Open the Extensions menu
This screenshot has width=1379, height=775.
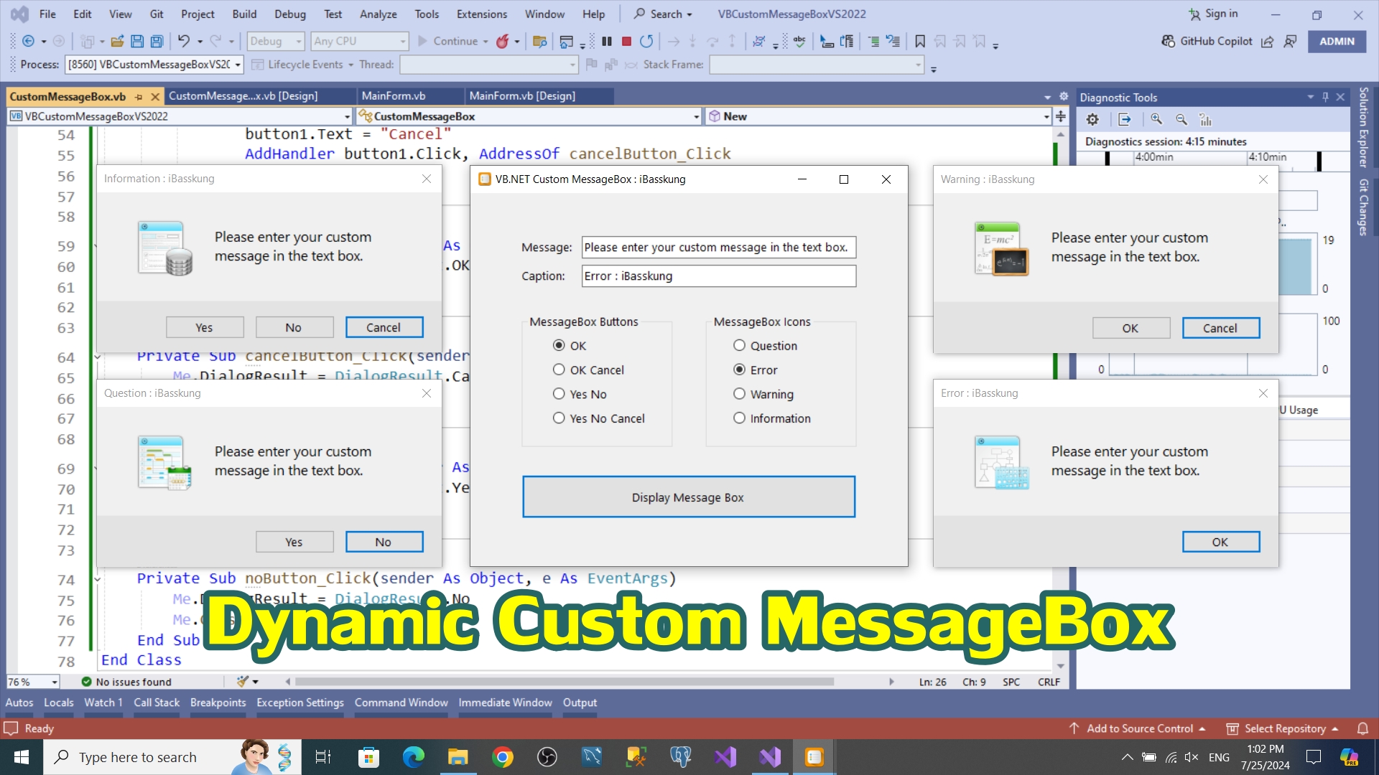tap(481, 14)
